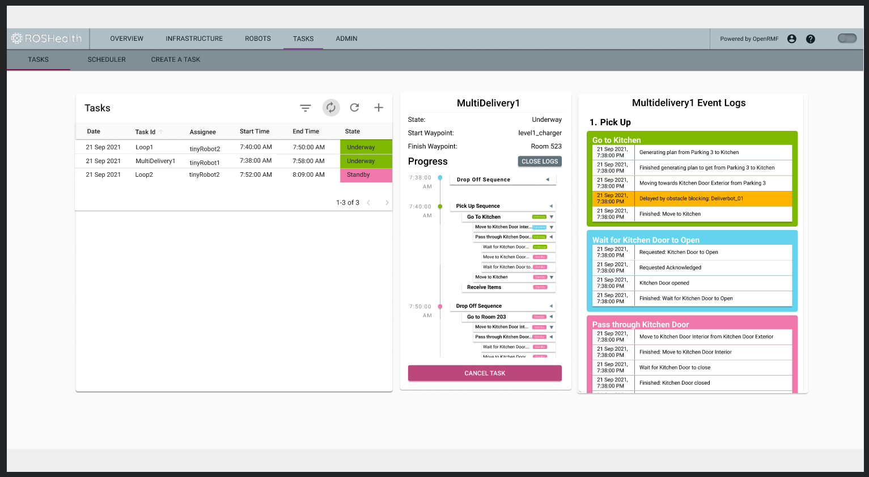Image resolution: width=869 pixels, height=477 pixels.
Task: Create a new task using the plus icon
Action: point(378,108)
